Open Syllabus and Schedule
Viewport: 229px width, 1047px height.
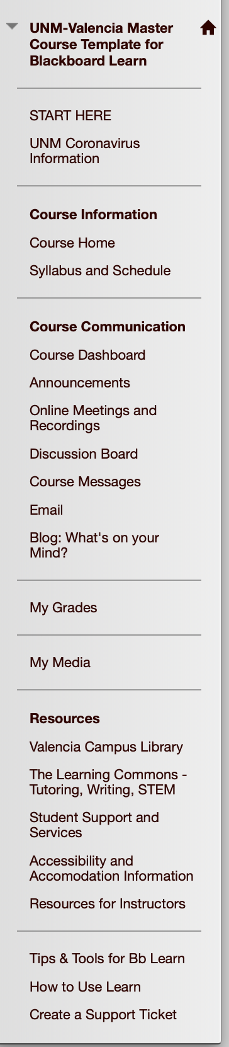pyautogui.click(x=100, y=270)
